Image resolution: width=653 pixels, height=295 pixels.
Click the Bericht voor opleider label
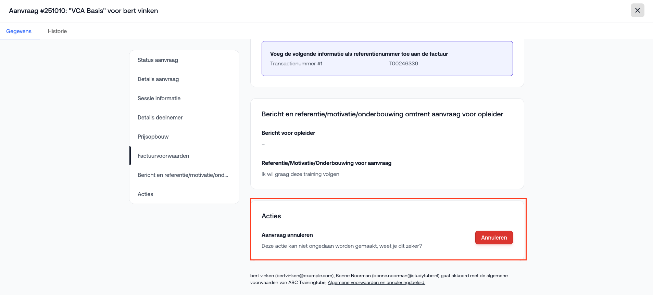tap(288, 133)
